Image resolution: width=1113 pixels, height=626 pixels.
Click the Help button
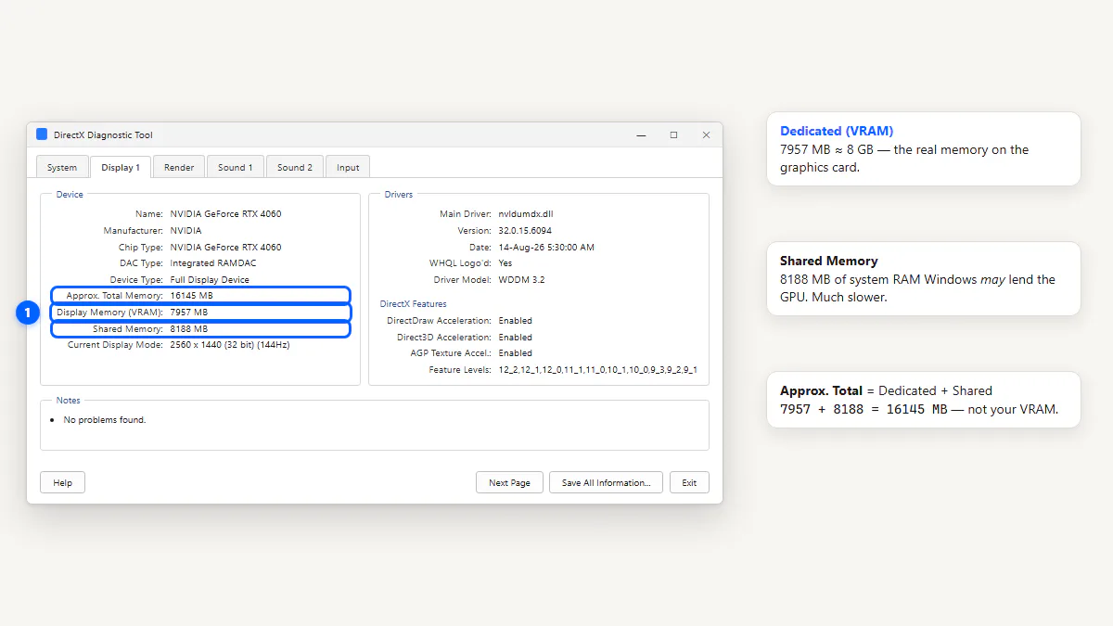pos(62,482)
